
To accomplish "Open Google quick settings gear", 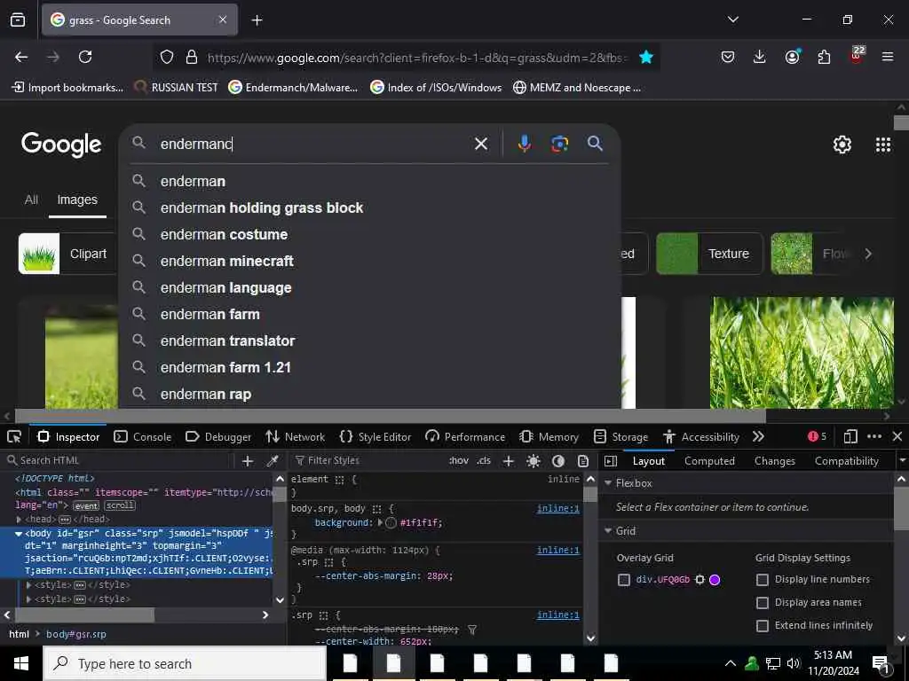I will (x=842, y=145).
